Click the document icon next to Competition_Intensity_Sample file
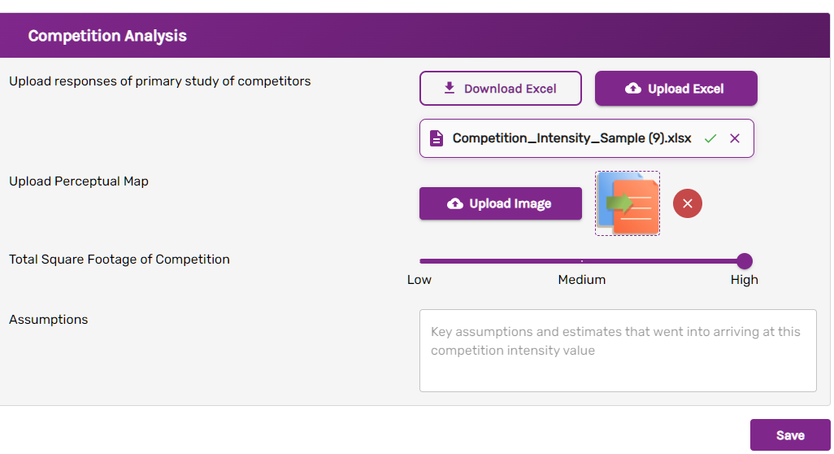Image resolution: width=834 pixels, height=454 pixels. 437,138
